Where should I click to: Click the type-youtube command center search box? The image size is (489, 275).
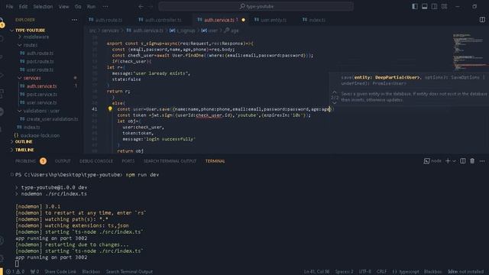[256, 7]
